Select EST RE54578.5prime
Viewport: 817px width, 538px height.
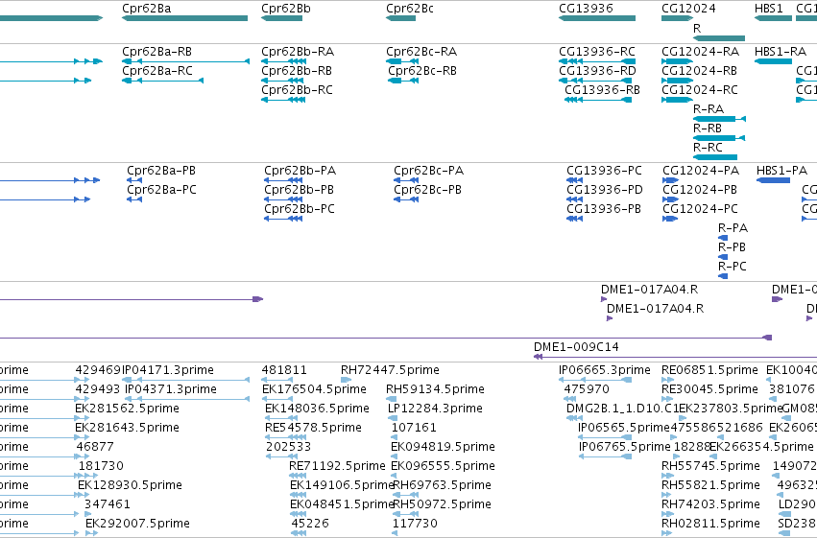285,437
